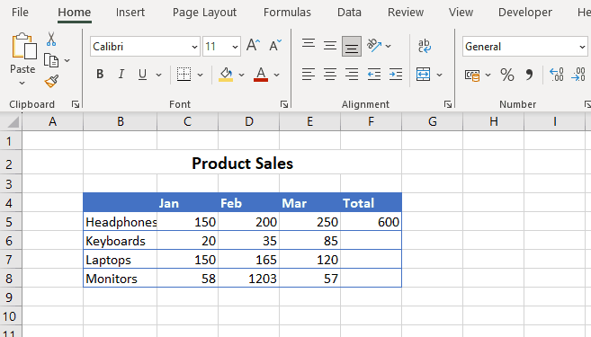Toggle Bold formatting
The image size is (591, 337).
100,75
